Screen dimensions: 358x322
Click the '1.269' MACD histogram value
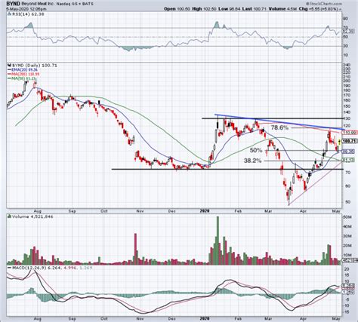click(x=86, y=268)
